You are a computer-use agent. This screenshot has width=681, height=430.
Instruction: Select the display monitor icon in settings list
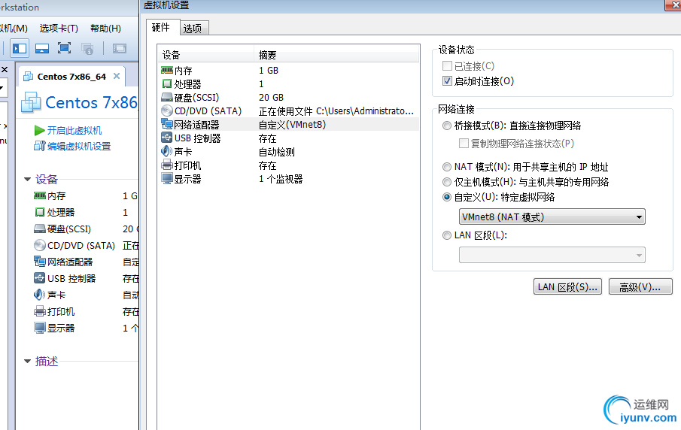167,178
